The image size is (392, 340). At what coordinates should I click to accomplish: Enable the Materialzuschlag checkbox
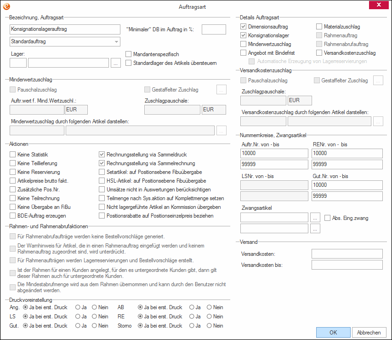pyautogui.click(x=319, y=27)
